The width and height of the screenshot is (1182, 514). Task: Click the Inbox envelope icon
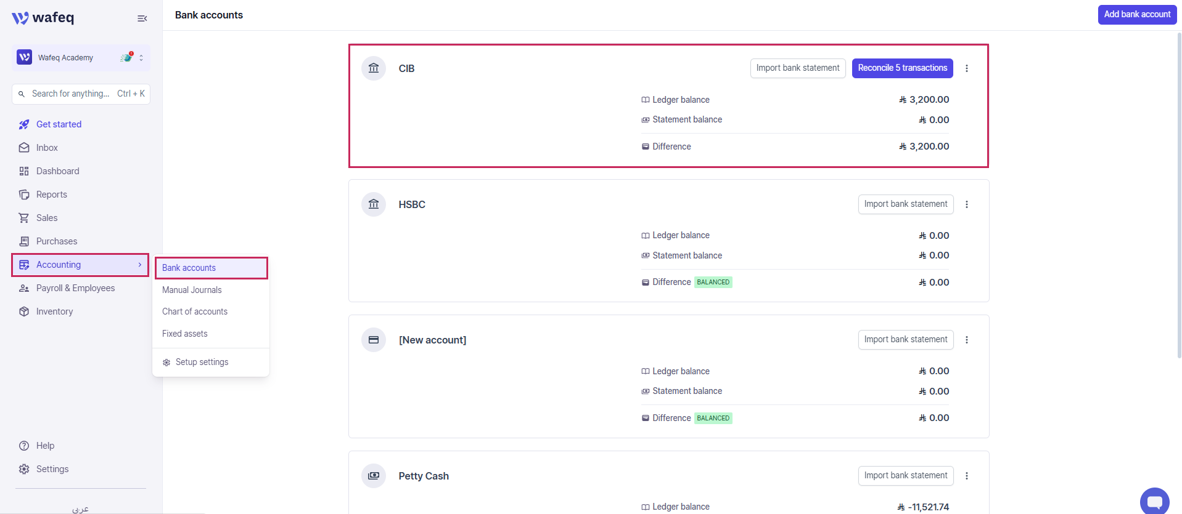24,148
